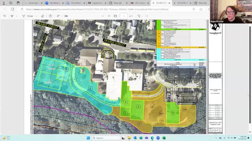The width and height of the screenshot is (252, 141).
Task: Click the PDF vertical scrollbar
Action: (x=250, y=75)
